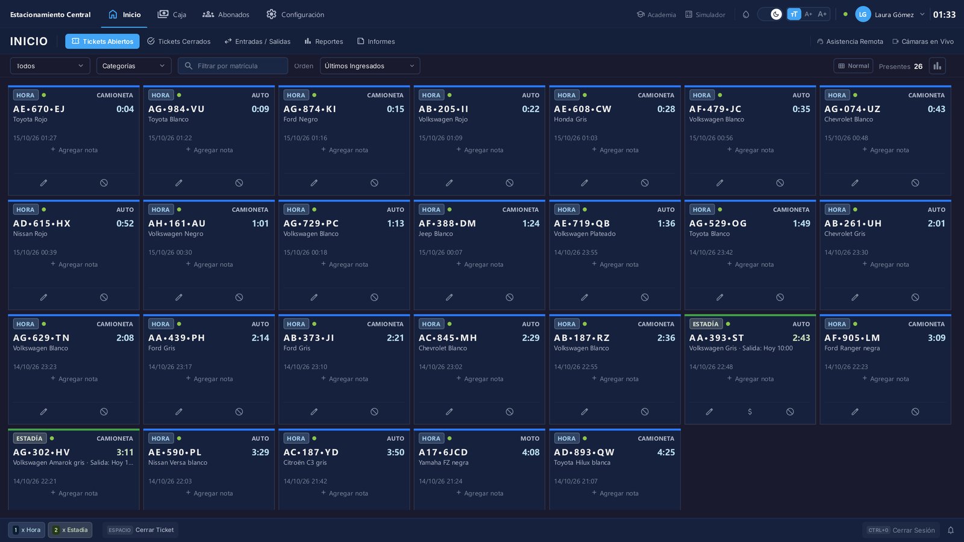Open the Abonados section
The width and height of the screenshot is (964, 542).
(x=226, y=14)
